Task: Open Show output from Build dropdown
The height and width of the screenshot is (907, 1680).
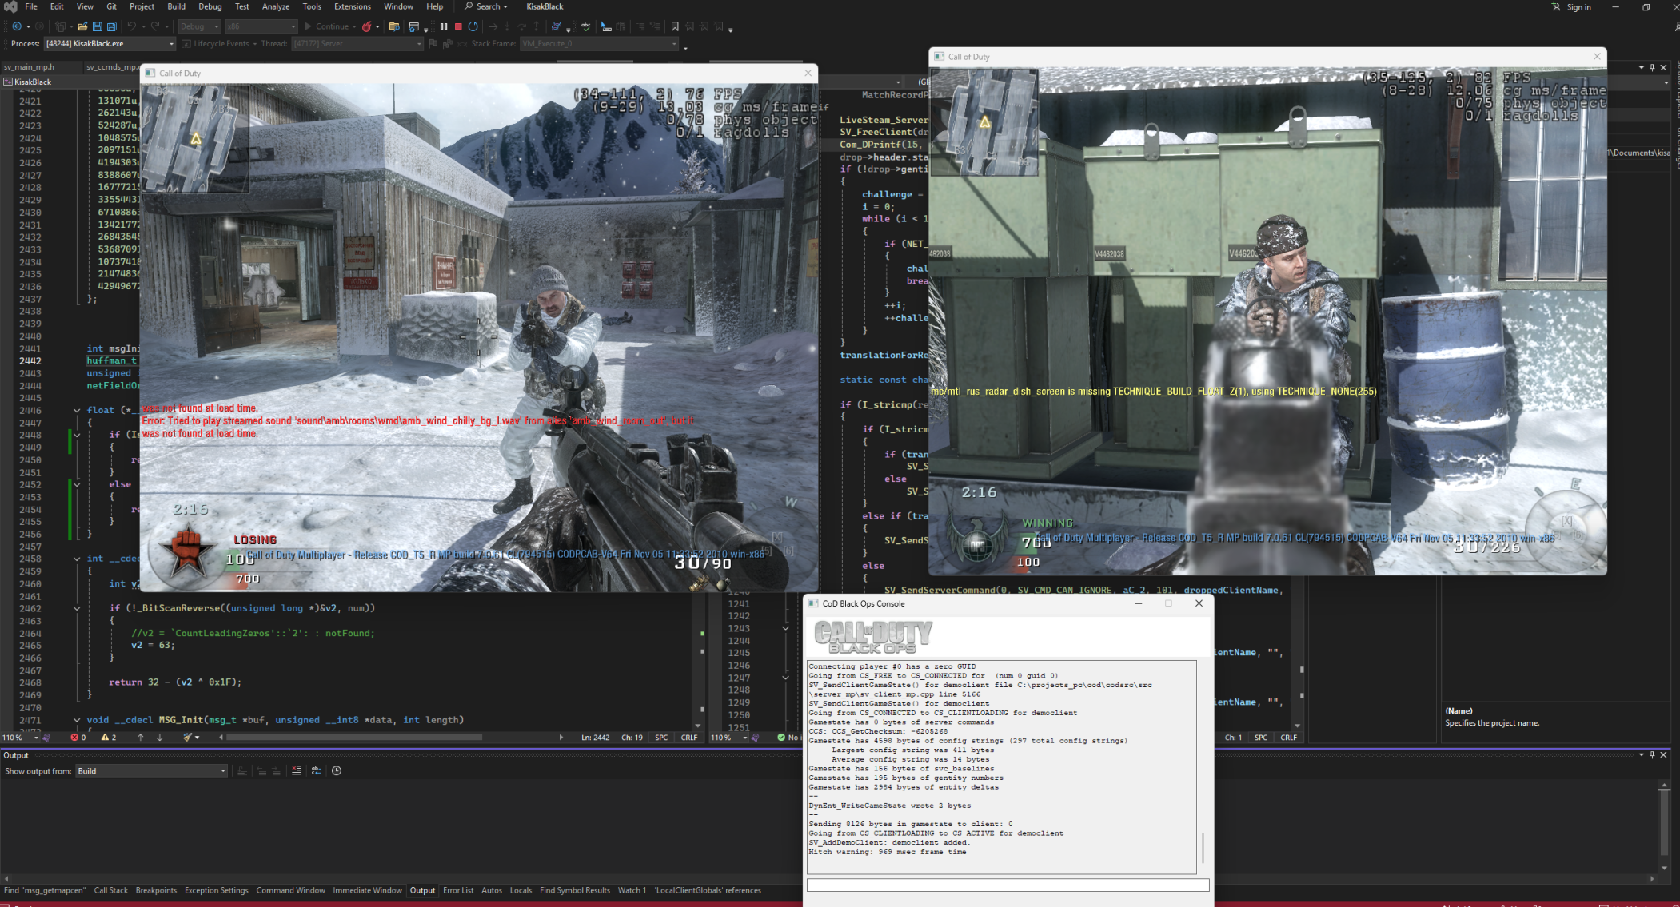Action: point(152,771)
